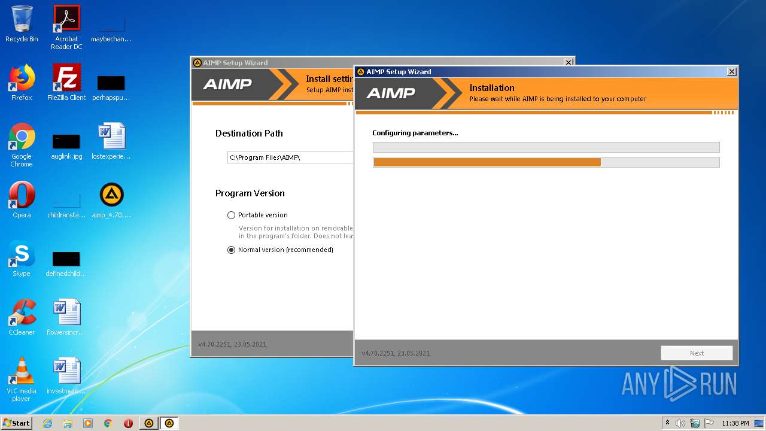Open the perhapspu desktop file
Viewport: 766px width, 431px height.
[x=111, y=87]
